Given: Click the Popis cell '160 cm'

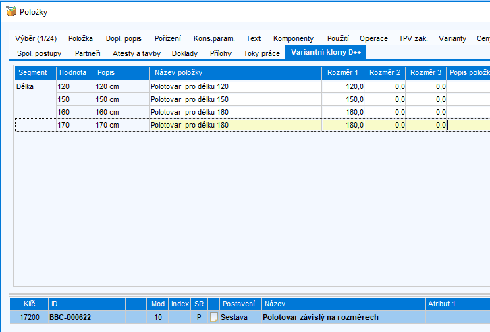Looking at the screenshot, I should 121,112.
